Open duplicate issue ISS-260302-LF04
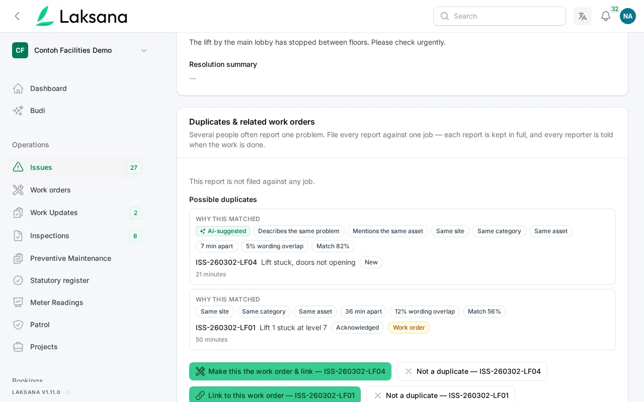The height and width of the screenshot is (402, 644). tap(226, 262)
